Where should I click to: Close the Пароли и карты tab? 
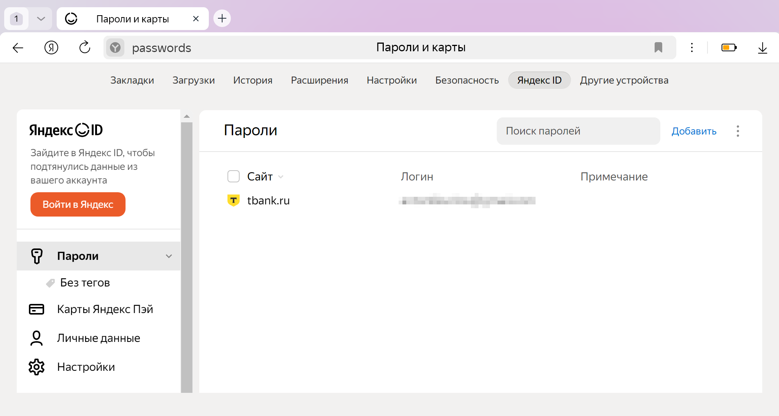coord(196,19)
